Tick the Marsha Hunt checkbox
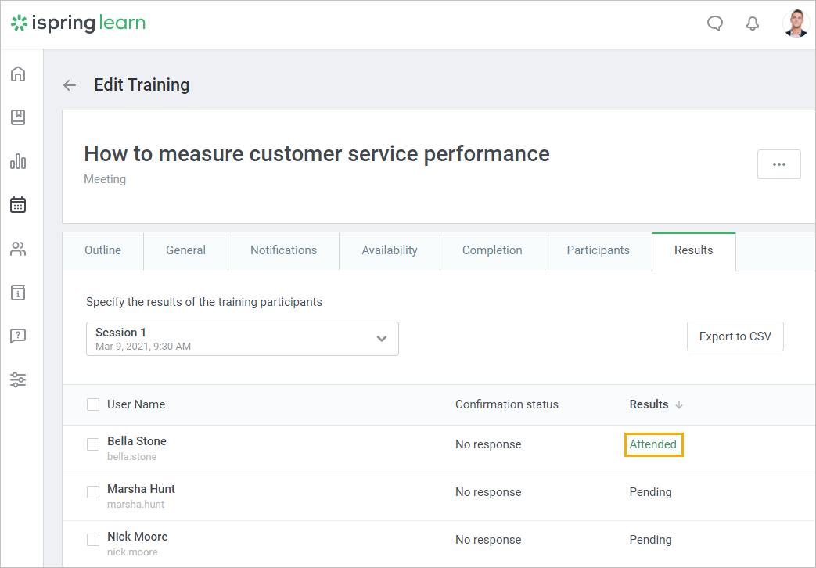The image size is (816, 568). tap(93, 492)
